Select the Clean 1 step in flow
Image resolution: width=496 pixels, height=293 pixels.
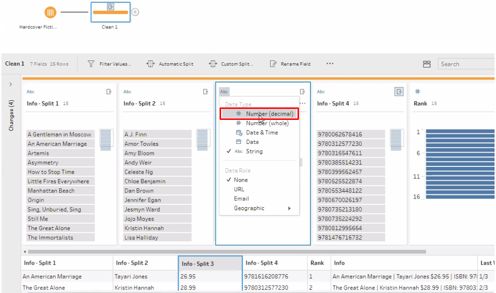coord(111,12)
